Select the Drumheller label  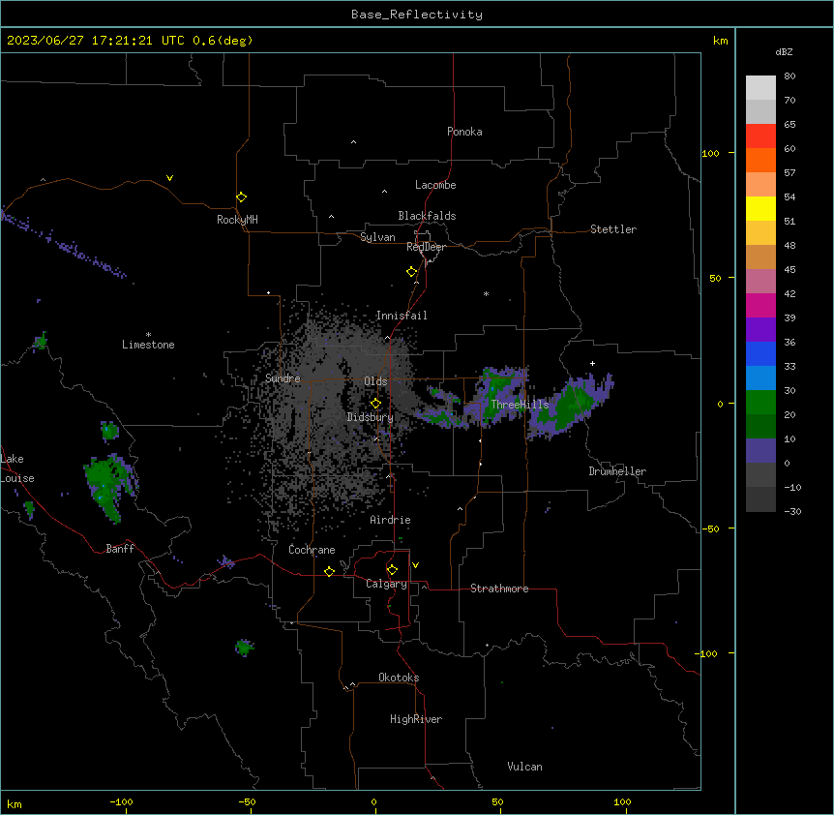617,471
